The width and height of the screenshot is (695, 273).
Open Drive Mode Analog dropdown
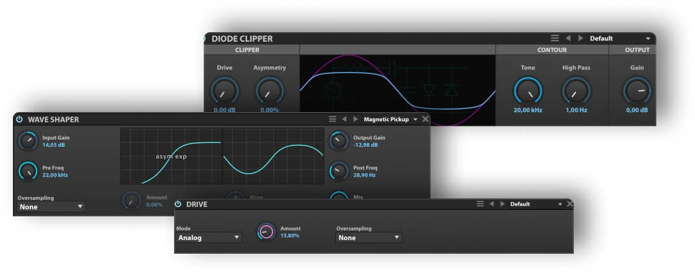tap(209, 238)
